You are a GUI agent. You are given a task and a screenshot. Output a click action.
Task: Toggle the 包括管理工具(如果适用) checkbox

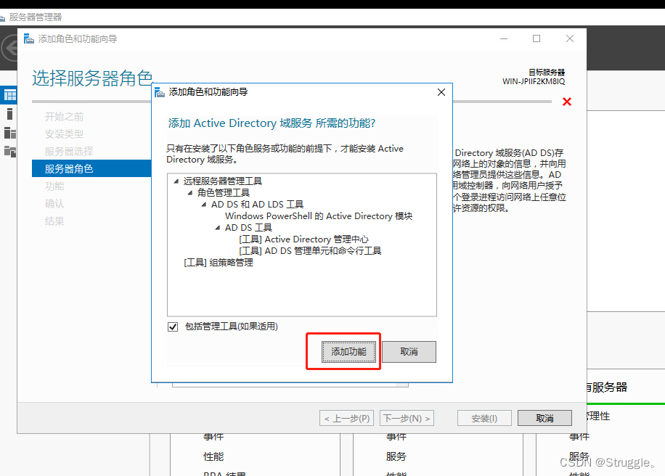pyautogui.click(x=173, y=327)
